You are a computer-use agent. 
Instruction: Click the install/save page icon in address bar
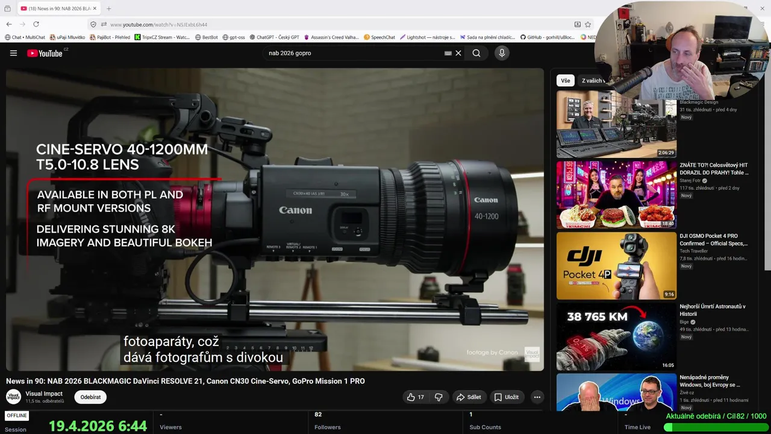pos(578,25)
